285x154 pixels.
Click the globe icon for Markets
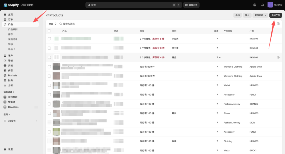pos(5,75)
